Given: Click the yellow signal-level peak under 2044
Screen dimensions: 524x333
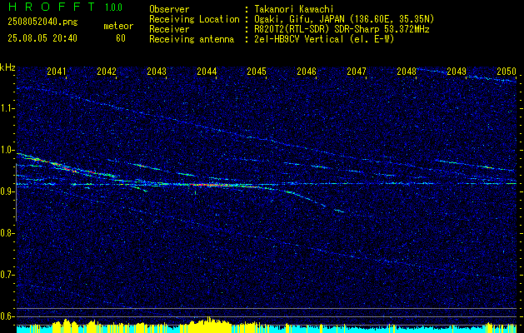Looking at the screenshot, I should (x=209, y=324).
